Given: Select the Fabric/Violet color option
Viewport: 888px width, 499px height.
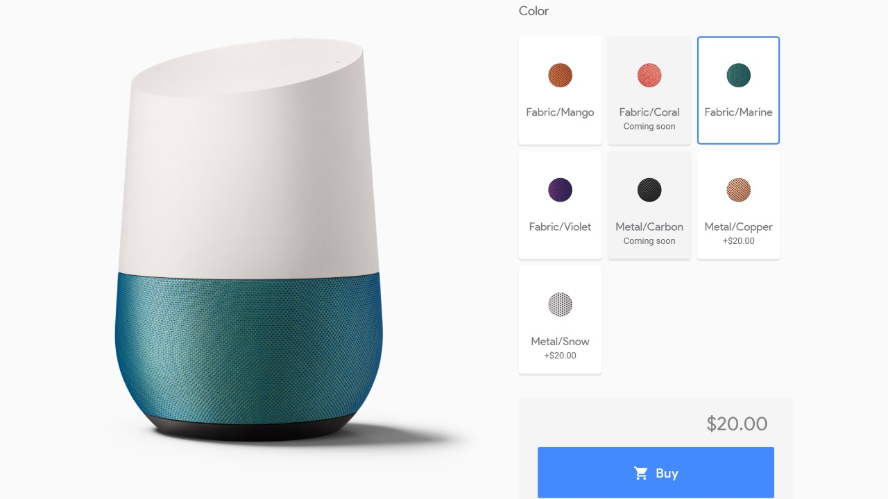Looking at the screenshot, I should [560, 205].
